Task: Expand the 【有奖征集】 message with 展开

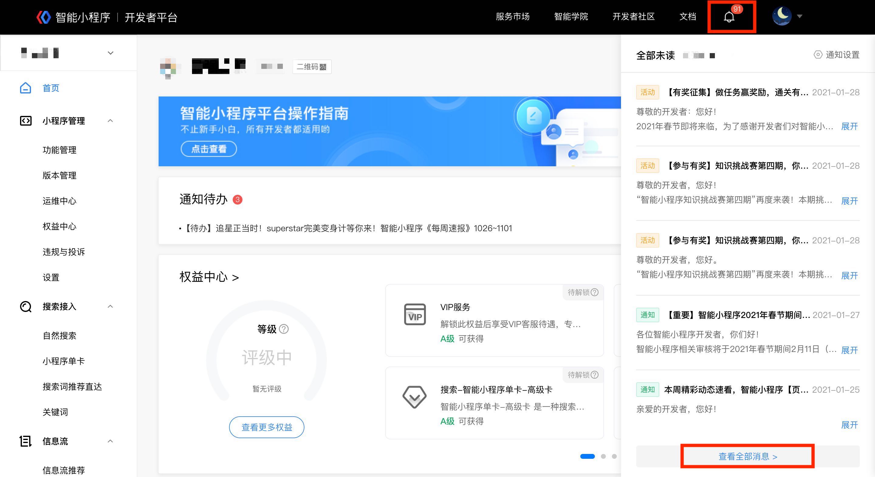Action: coord(849,127)
